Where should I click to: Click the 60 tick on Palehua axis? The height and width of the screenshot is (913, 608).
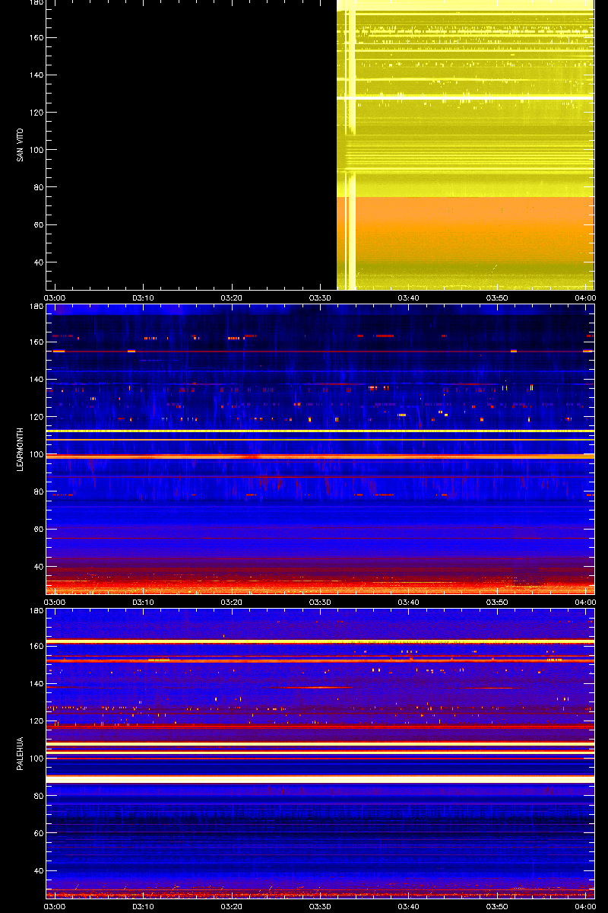pyautogui.click(x=38, y=834)
